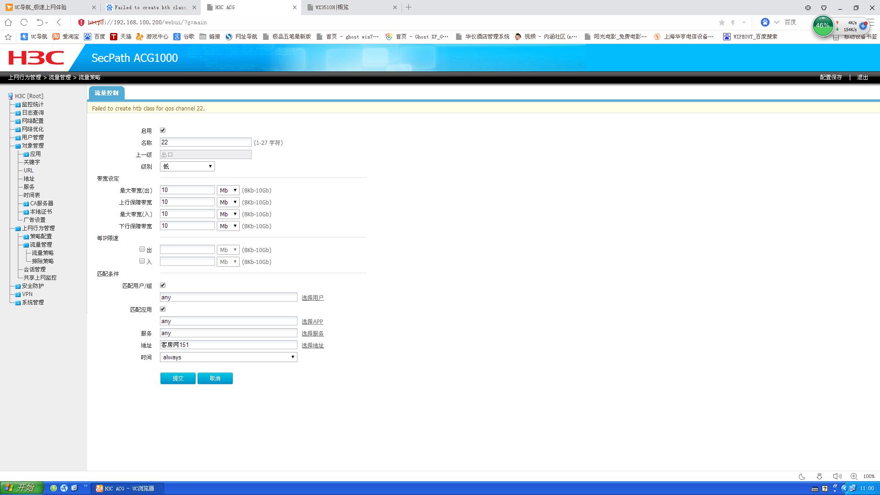This screenshot has height=495, width=880.
Task: Open new browser tab with plus icon
Action: 408,7
